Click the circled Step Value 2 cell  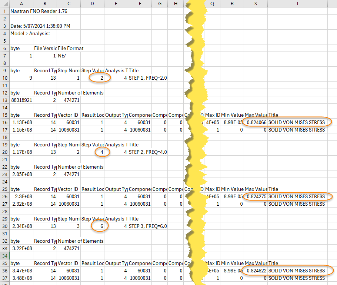99,78
